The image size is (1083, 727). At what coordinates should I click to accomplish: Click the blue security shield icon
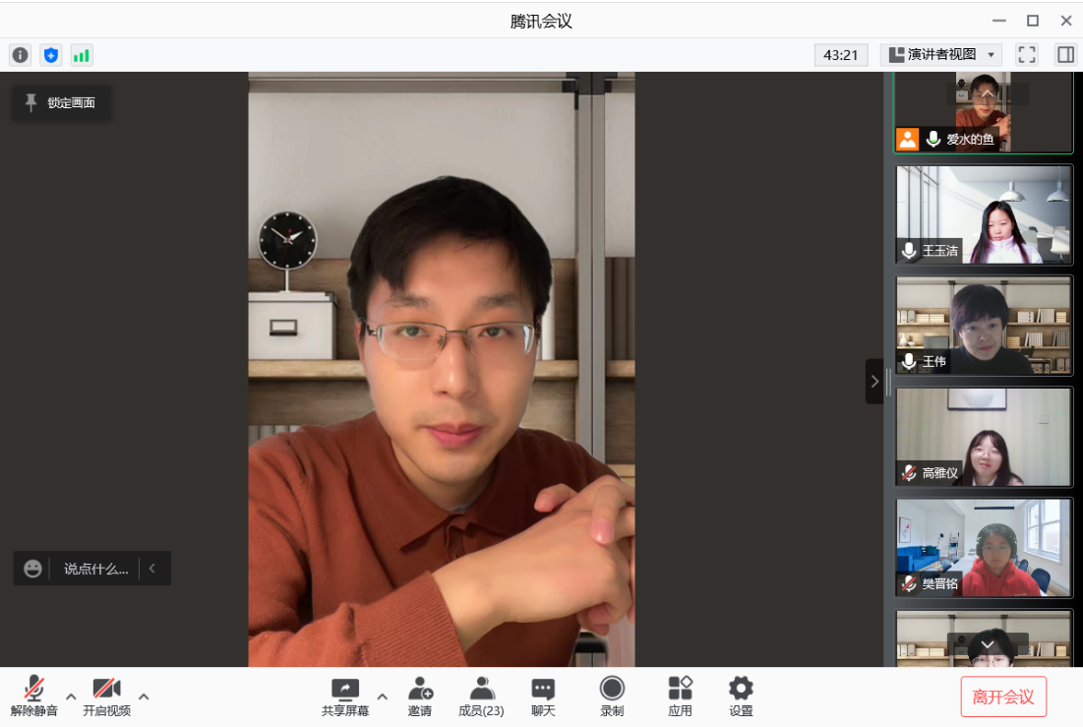(51, 55)
